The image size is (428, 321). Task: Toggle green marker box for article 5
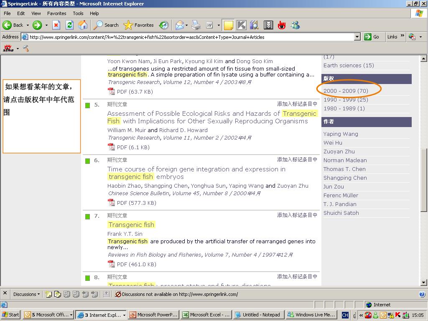click(x=88, y=105)
